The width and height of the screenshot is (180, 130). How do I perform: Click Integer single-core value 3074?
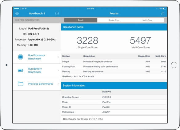coord(148,62)
